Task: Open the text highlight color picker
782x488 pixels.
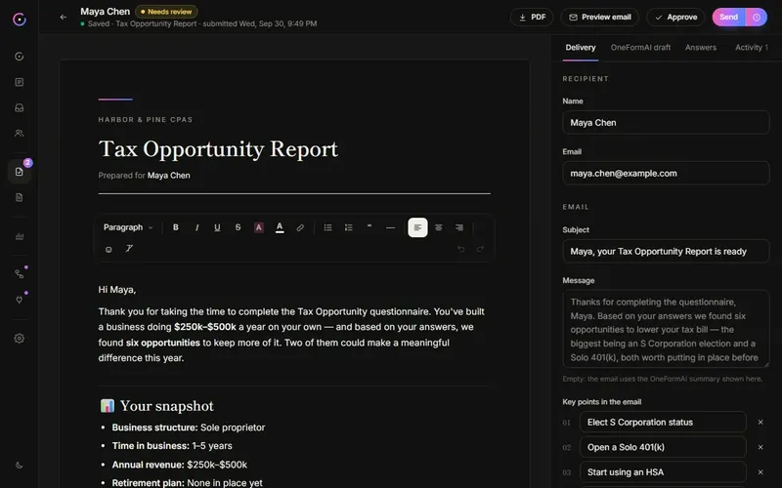Action: click(258, 227)
